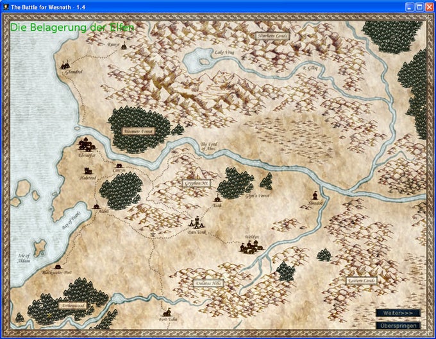Click the Aethenwood label
Screen dimensions: 436x339
point(73,306)
